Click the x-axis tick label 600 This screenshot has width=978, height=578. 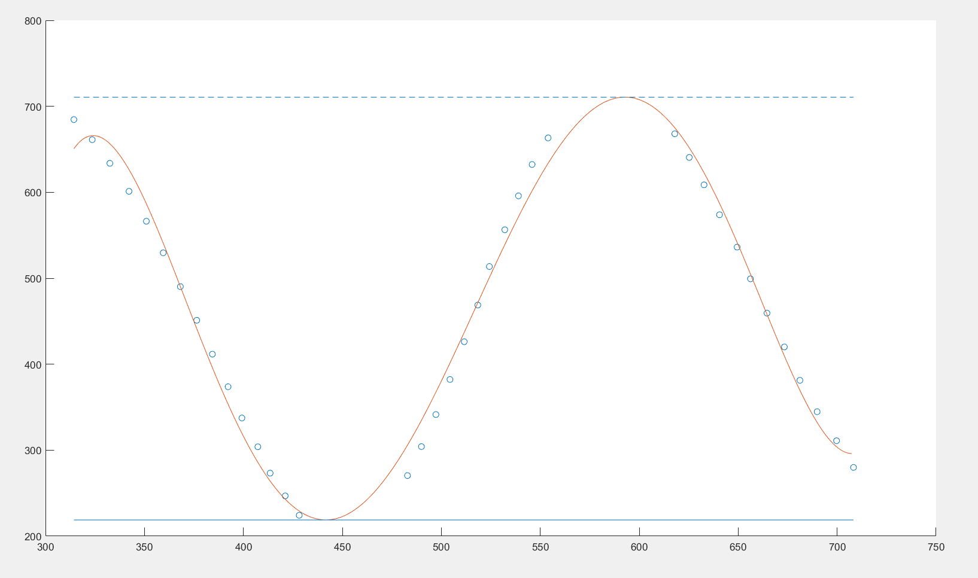pyautogui.click(x=639, y=547)
